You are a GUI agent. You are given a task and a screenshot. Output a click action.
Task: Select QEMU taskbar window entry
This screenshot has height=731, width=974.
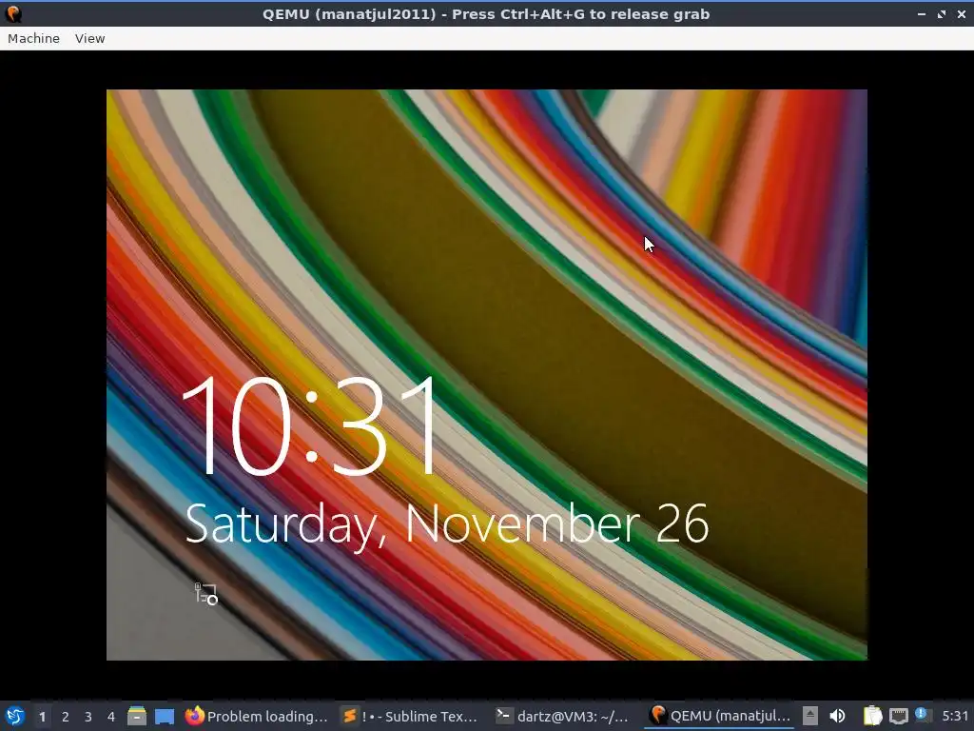719,716
